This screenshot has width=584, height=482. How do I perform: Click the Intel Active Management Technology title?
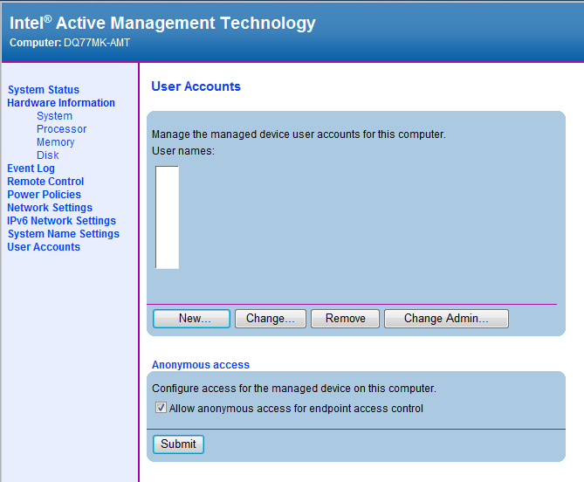tap(162, 23)
